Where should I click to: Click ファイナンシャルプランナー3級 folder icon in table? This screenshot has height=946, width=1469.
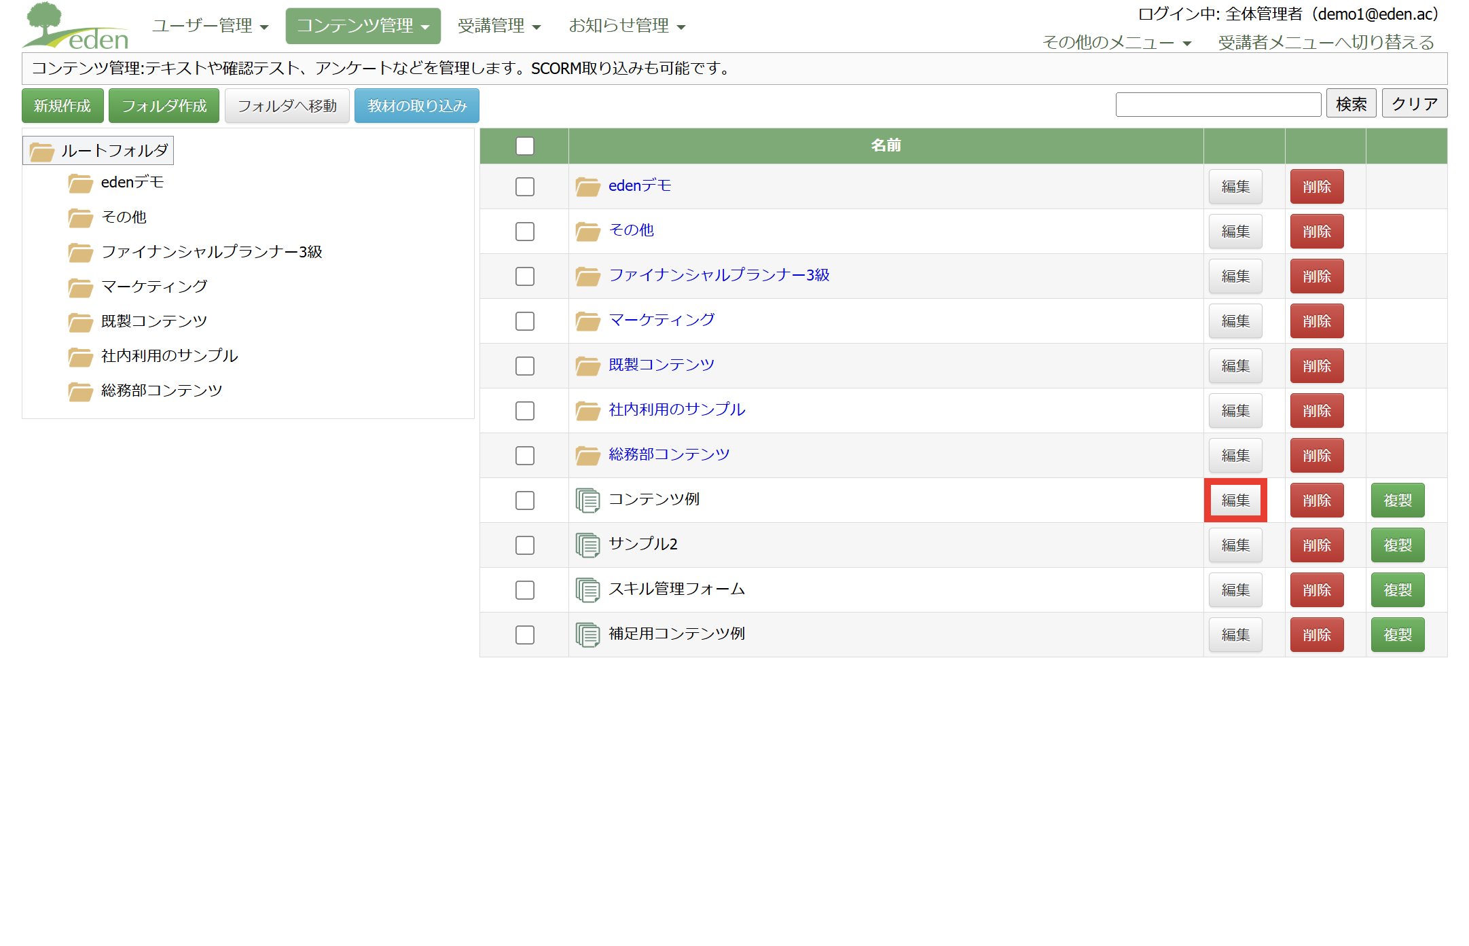click(587, 276)
